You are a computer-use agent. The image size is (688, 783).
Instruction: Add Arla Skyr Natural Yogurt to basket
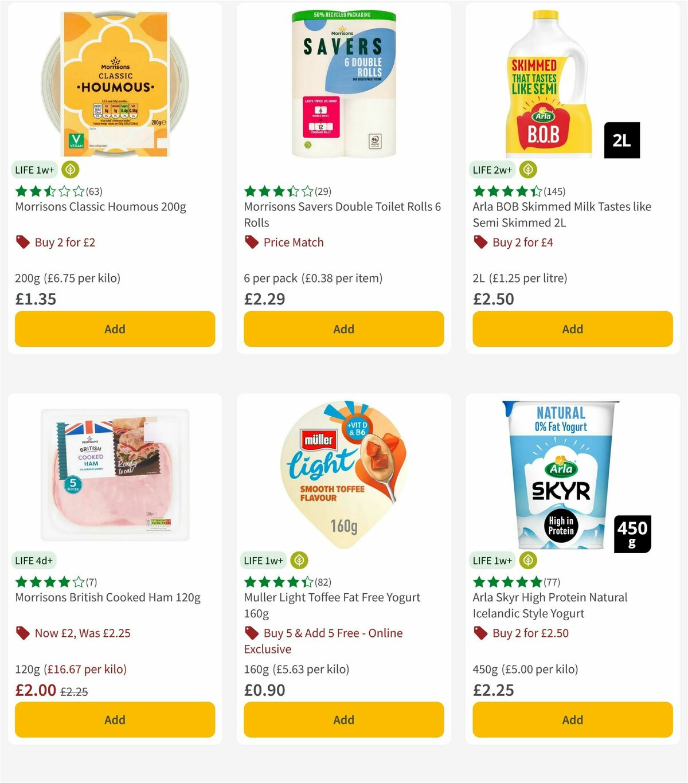572,719
